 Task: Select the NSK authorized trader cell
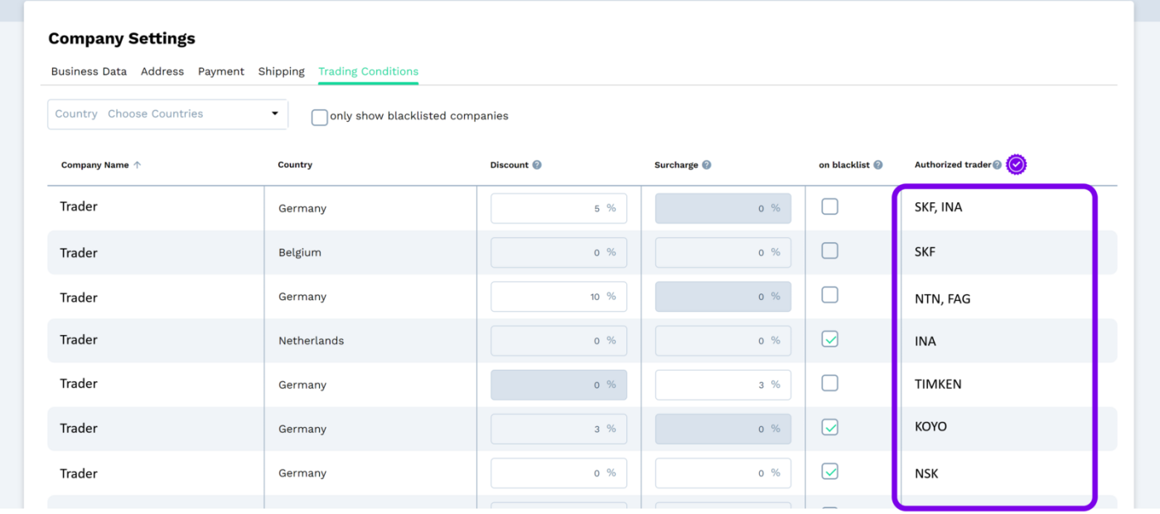[x=926, y=474]
